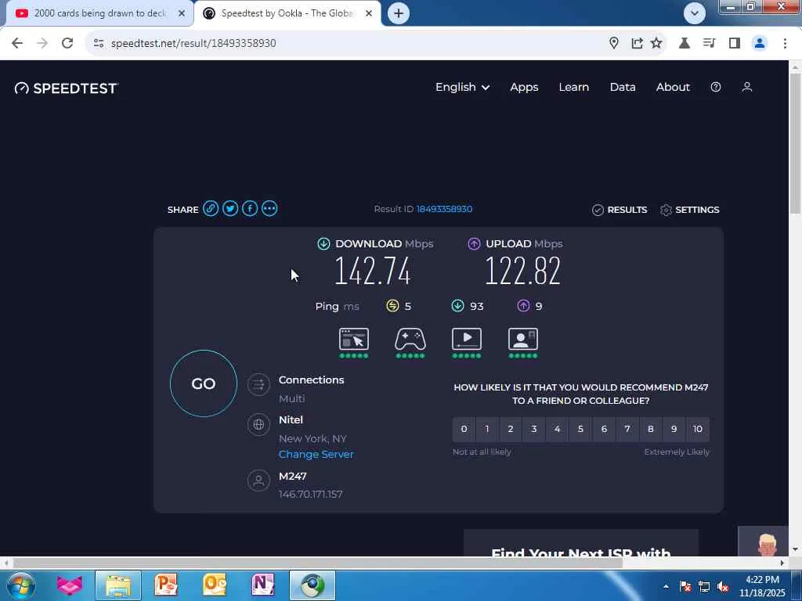Rate recommendation score 0

coord(464,429)
